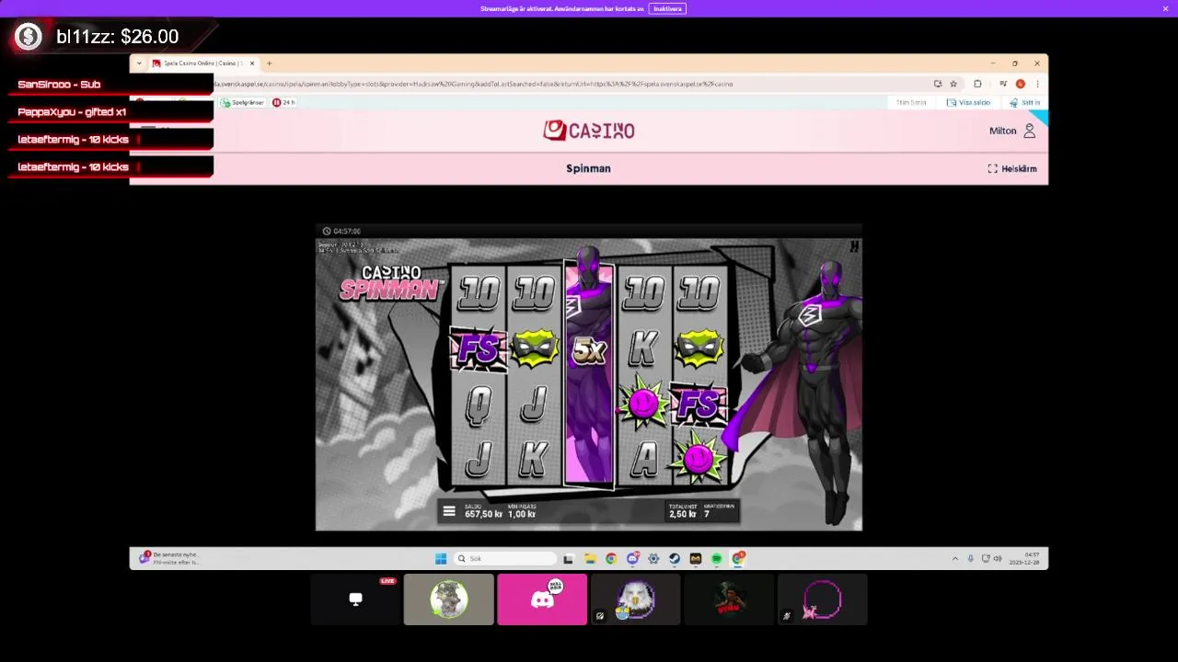Click the session timer 04:57:06
Viewport: 1178px width, 662px height.
341,231
